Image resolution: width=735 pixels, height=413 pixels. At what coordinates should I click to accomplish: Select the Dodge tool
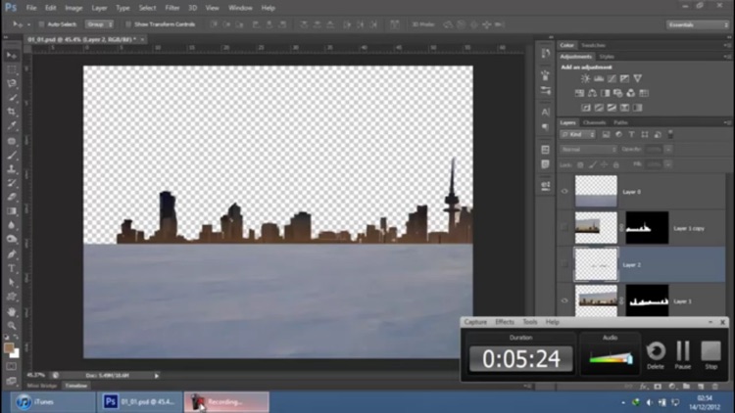(x=12, y=239)
